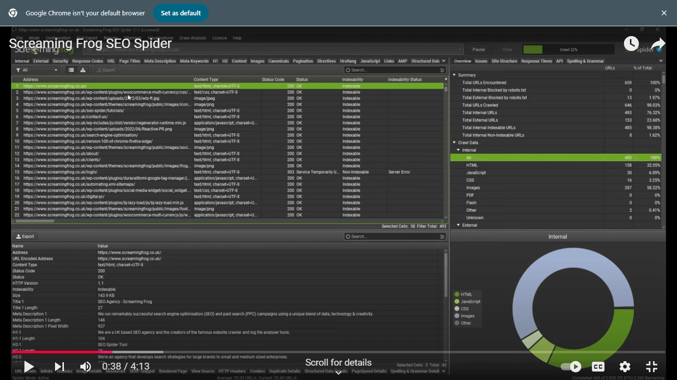677x380 pixels.
Task: Click the CSS legend color swatch
Action: [x=457, y=309]
